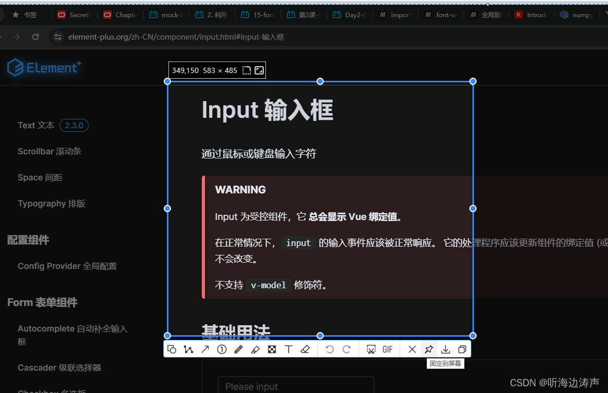Select the highlighter marker tool

pos(255,349)
